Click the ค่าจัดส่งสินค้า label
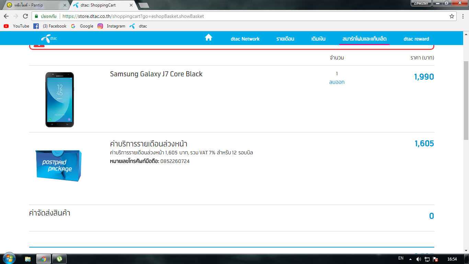Image resolution: width=469 pixels, height=264 pixels. [50, 213]
